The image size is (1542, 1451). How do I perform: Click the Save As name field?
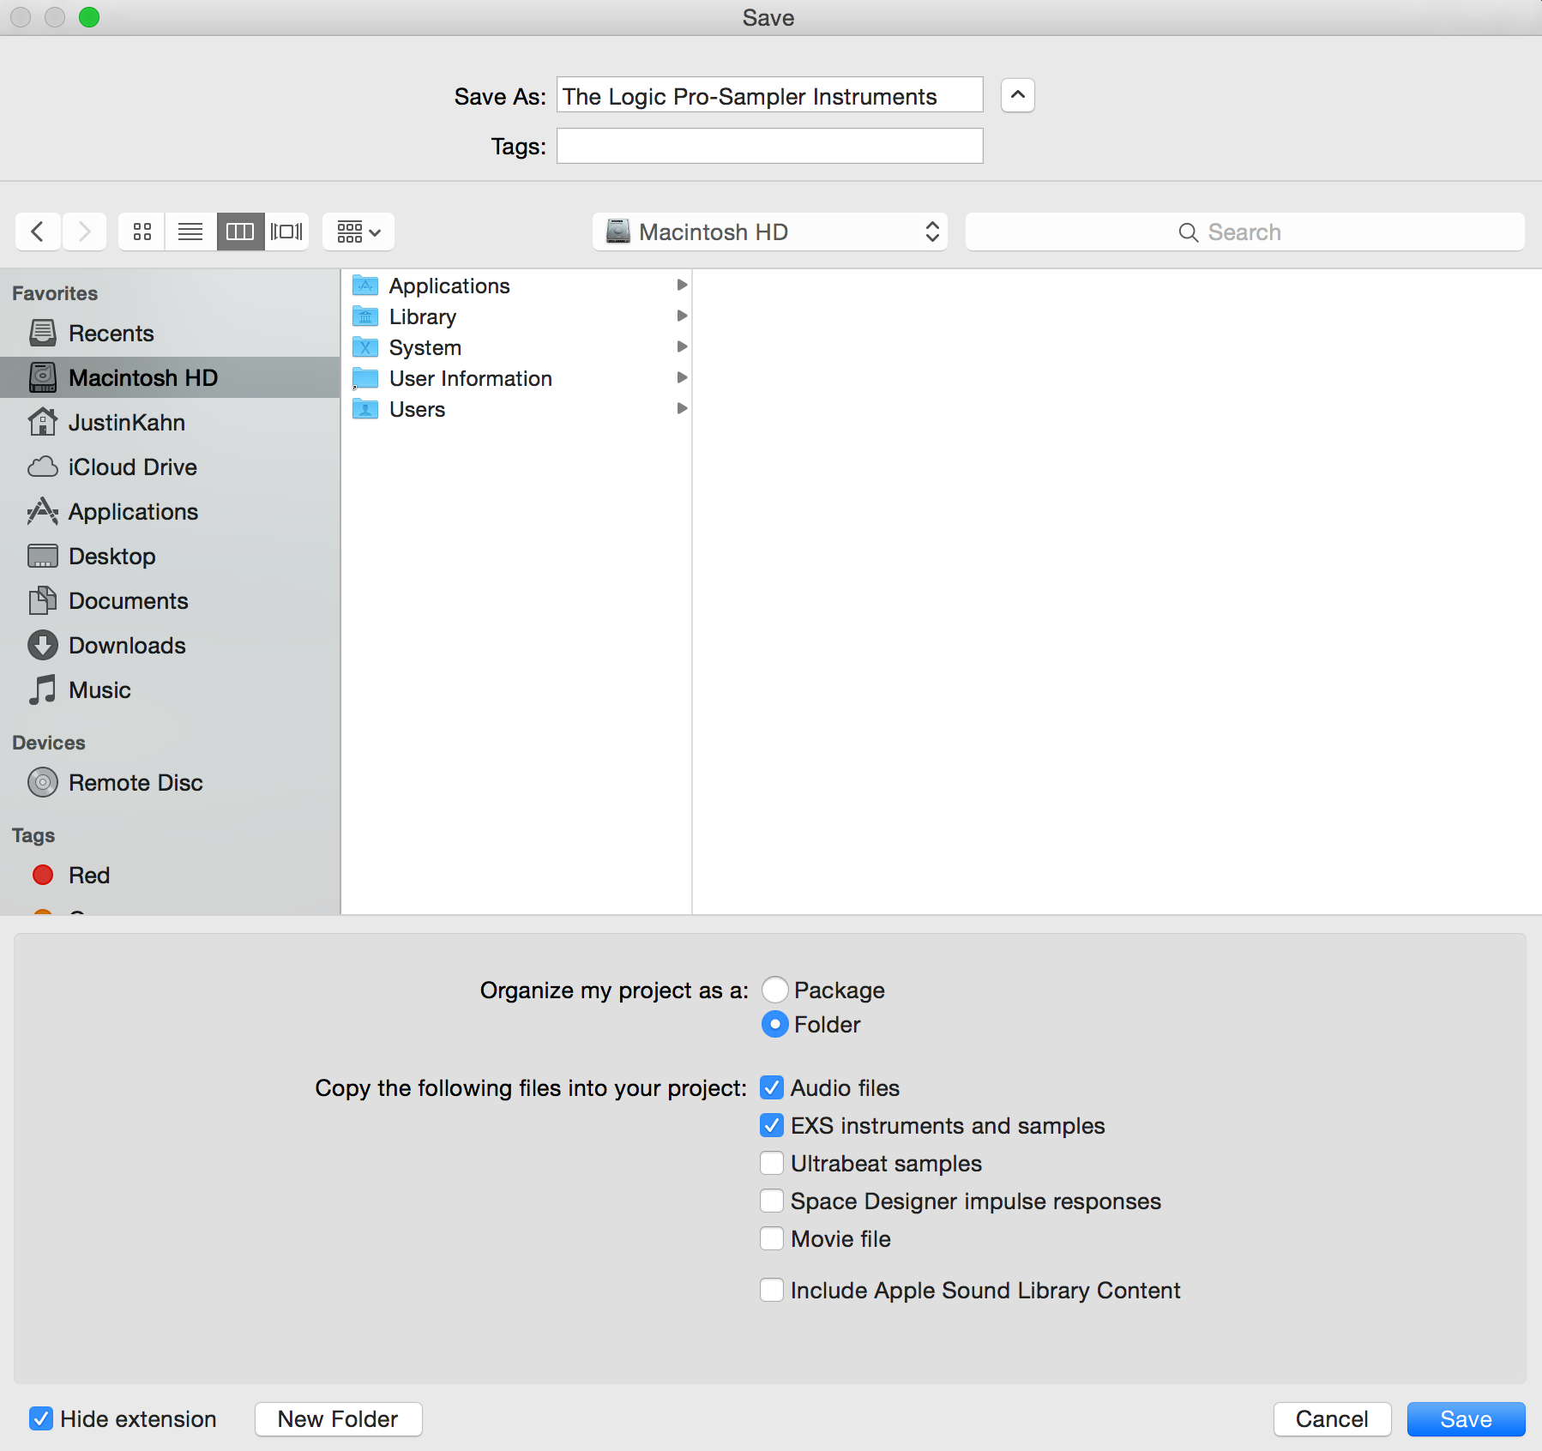(770, 95)
